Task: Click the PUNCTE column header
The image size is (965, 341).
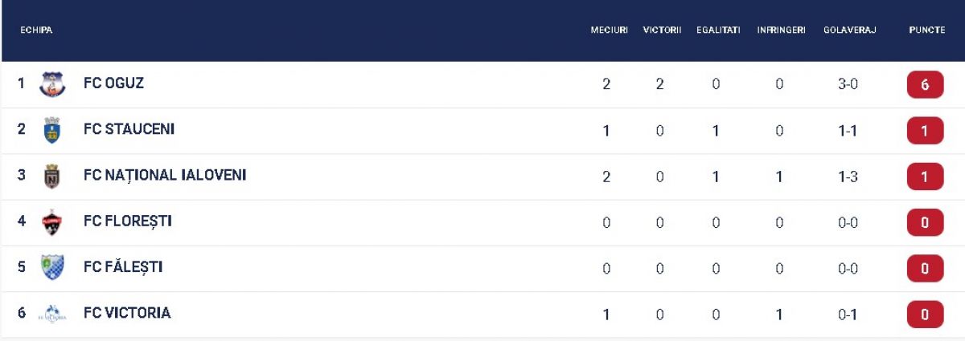Action: pos(926,30)
